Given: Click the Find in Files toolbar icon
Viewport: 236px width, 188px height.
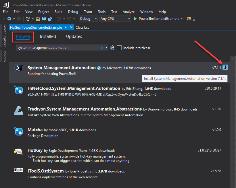Looking at the screenshot, I should point(189,19).
